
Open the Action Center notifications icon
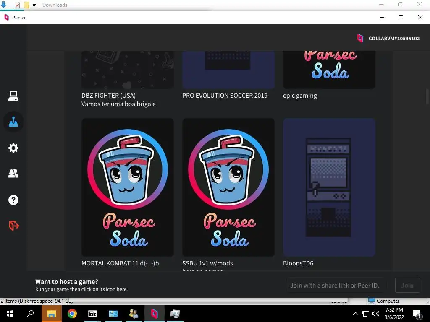(417, 314)
